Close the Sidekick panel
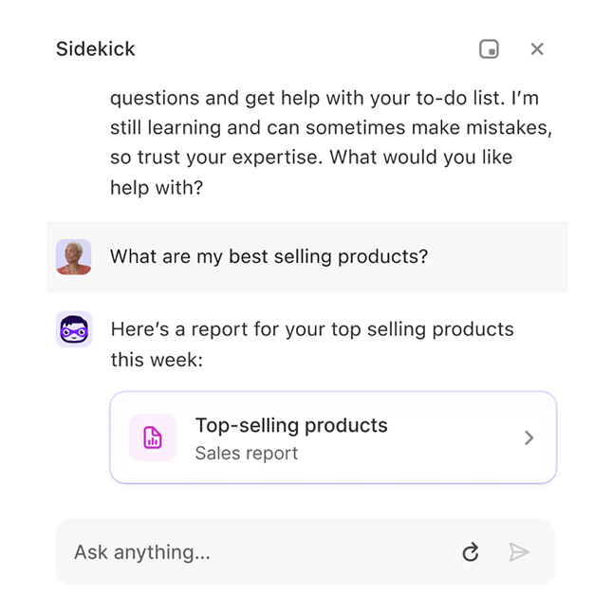612x615 pixels. pyautogui.click(x=537, y=49)
